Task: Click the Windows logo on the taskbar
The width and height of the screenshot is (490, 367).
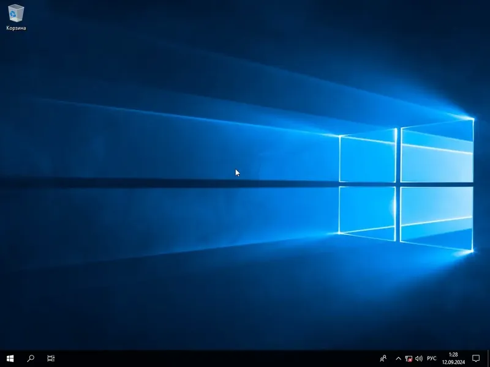Action: point(9,357)
